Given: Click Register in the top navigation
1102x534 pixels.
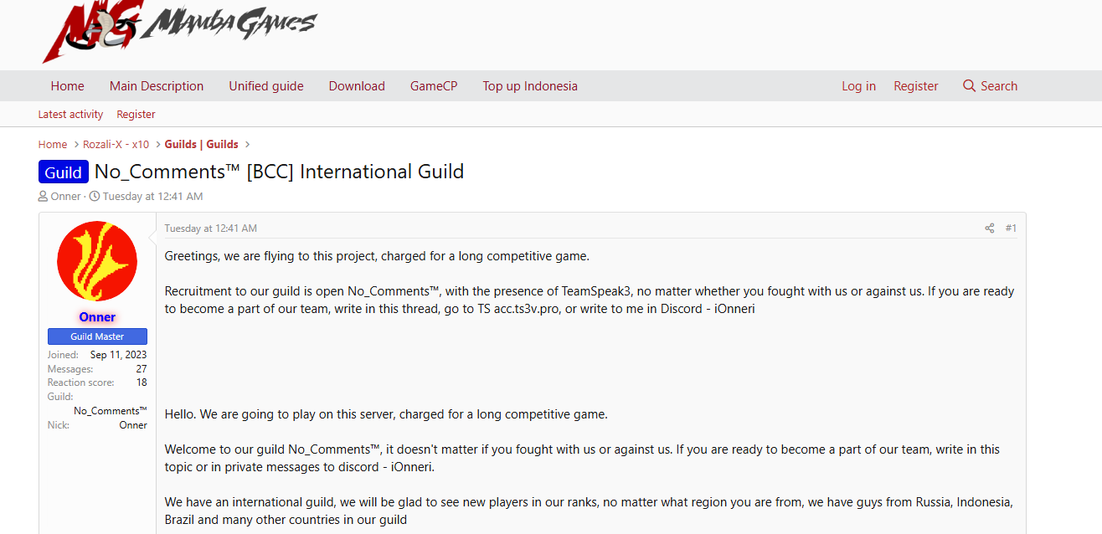Looking at the screenshot, I should (915, 86).
